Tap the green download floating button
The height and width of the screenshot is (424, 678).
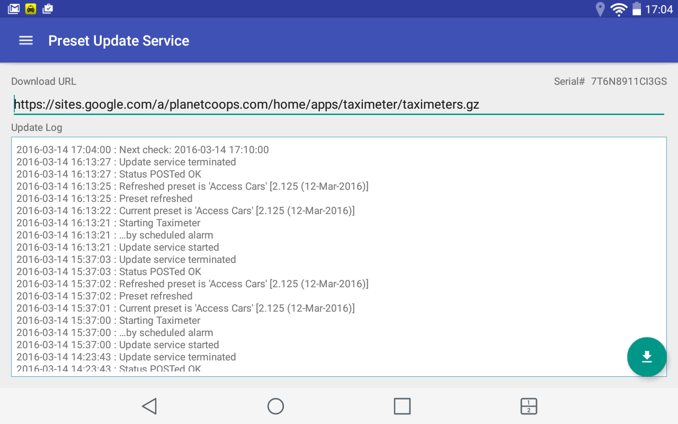646,357
